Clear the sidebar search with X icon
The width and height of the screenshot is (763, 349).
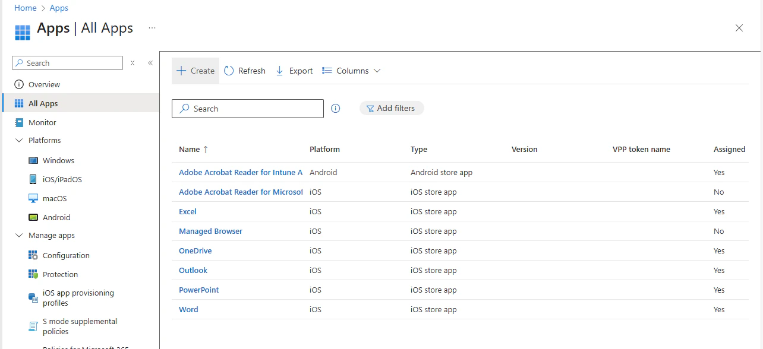[133, 63]
